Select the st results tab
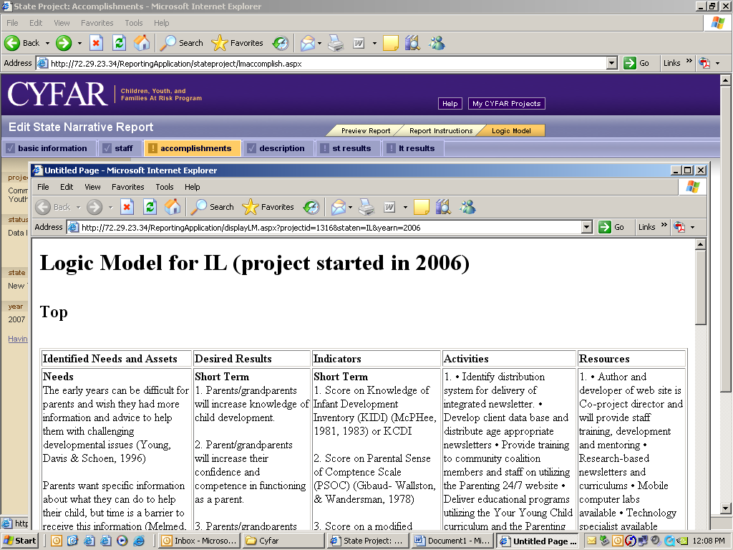This screenshot has height=550, width=733. point(351,148)
